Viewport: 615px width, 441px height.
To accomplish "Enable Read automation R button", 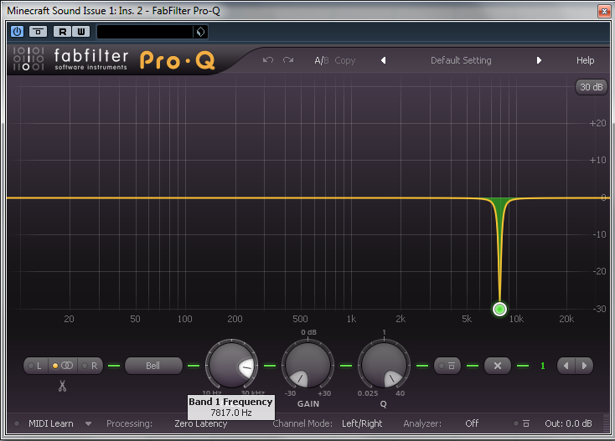I will click(x=63, y=31).
